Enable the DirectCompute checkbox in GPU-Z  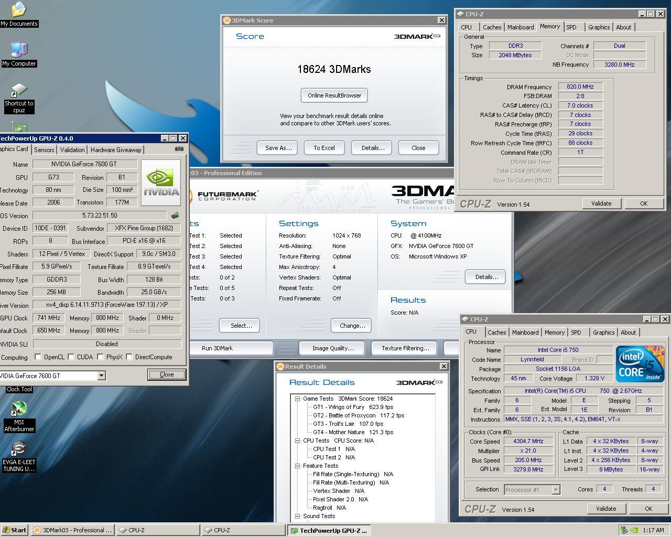tap(129, 357)
